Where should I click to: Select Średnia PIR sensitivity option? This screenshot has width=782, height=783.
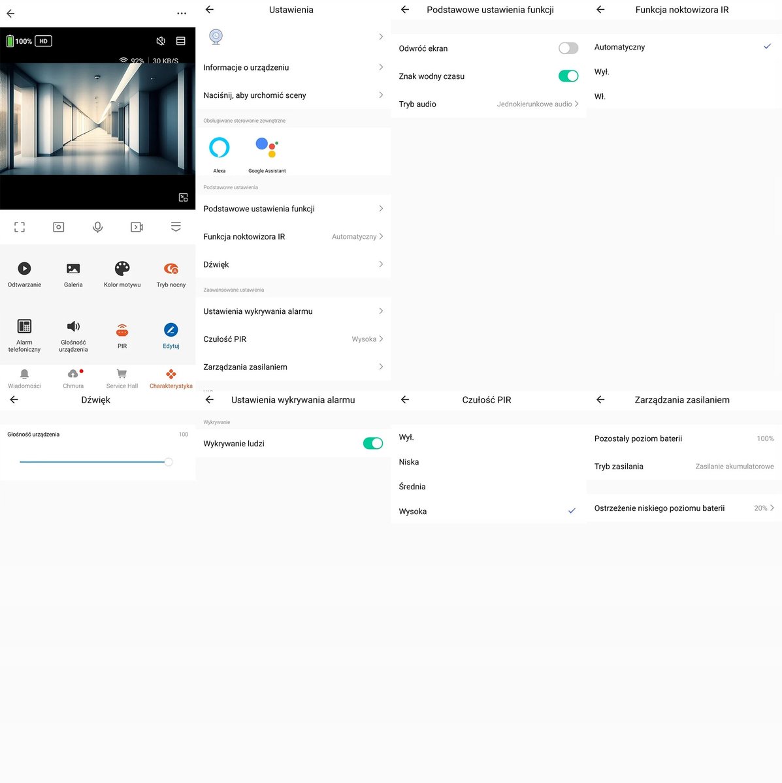click(412, 487)
